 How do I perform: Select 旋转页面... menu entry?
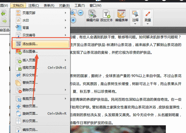pyautogui.click(x=40, y=114)
